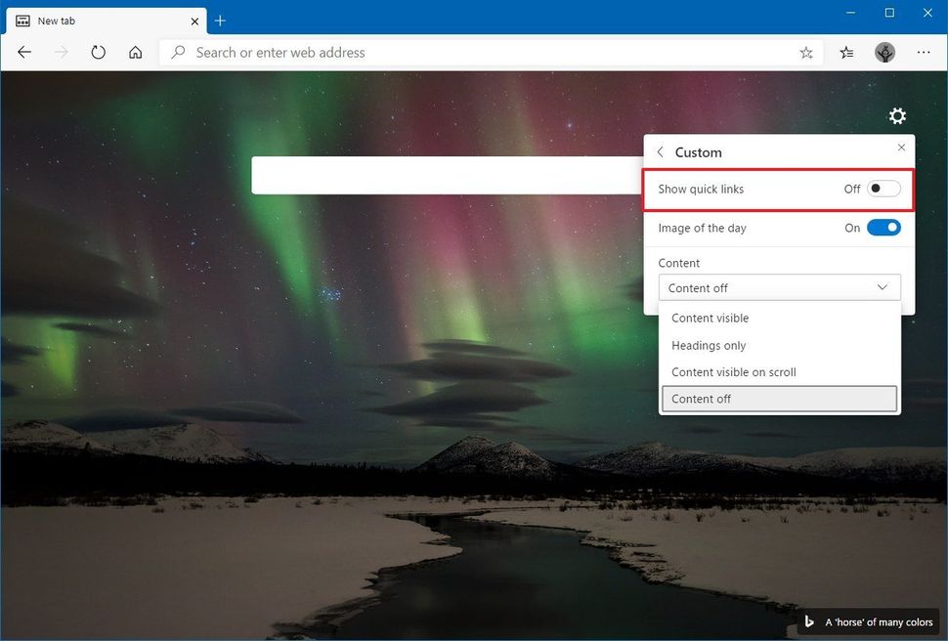Add this page to favorites
The height and width of the screenshot is (641, 948).
click(x=806, y=53)
